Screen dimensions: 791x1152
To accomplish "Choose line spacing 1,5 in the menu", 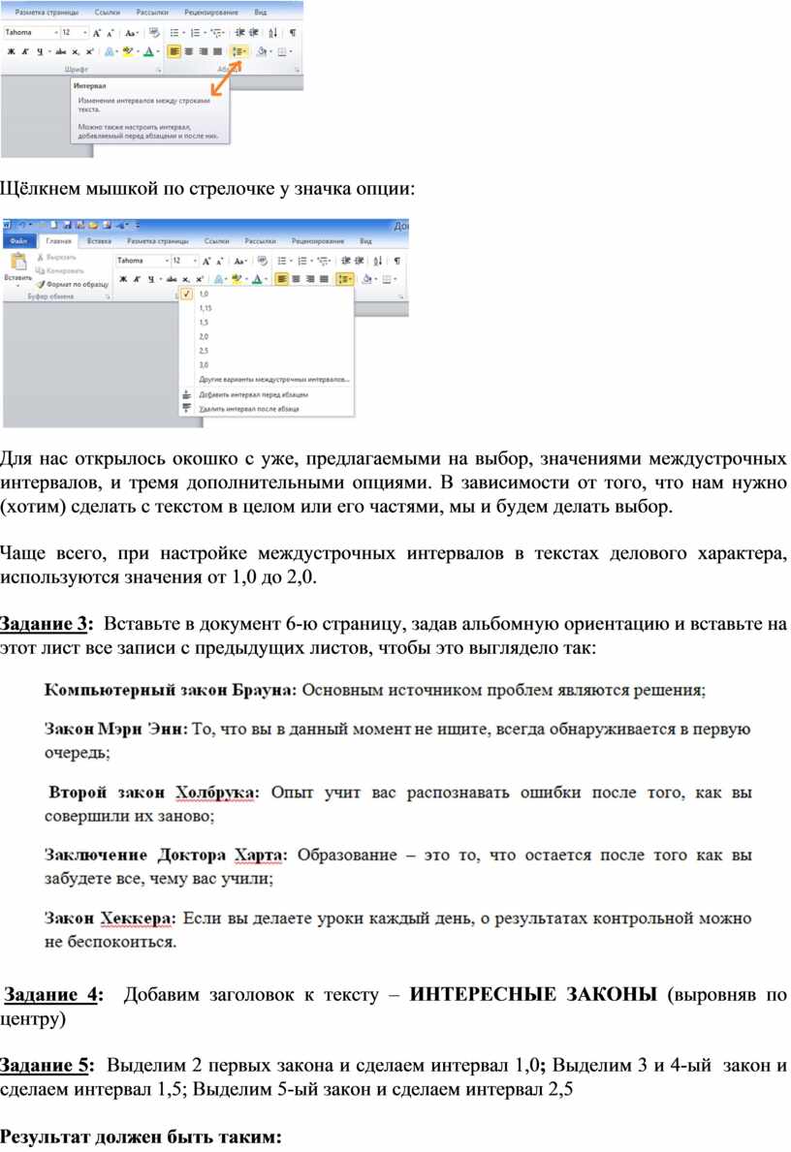I will pos(204,323).
